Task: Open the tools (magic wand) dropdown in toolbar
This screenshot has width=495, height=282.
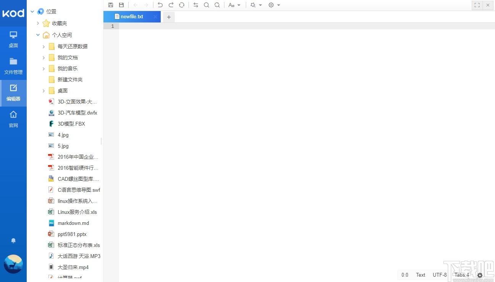Action: pyautogui.click(x=256, y=5)
